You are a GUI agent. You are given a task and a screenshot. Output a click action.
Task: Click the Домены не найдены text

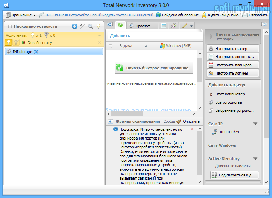point(233,166)
